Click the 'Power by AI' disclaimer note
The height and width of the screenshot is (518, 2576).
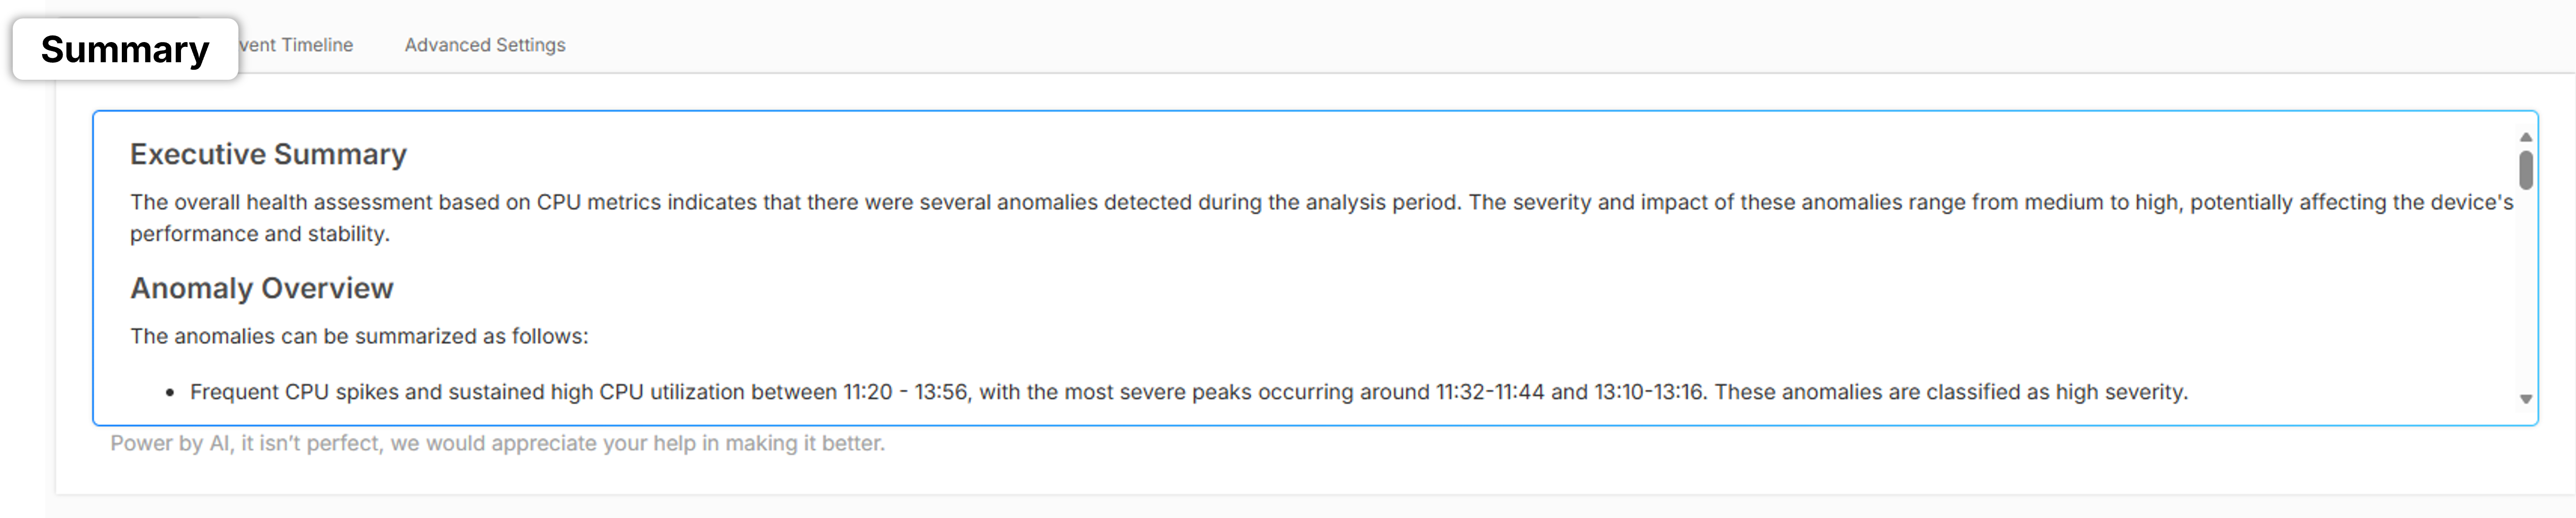pos(497,443)
